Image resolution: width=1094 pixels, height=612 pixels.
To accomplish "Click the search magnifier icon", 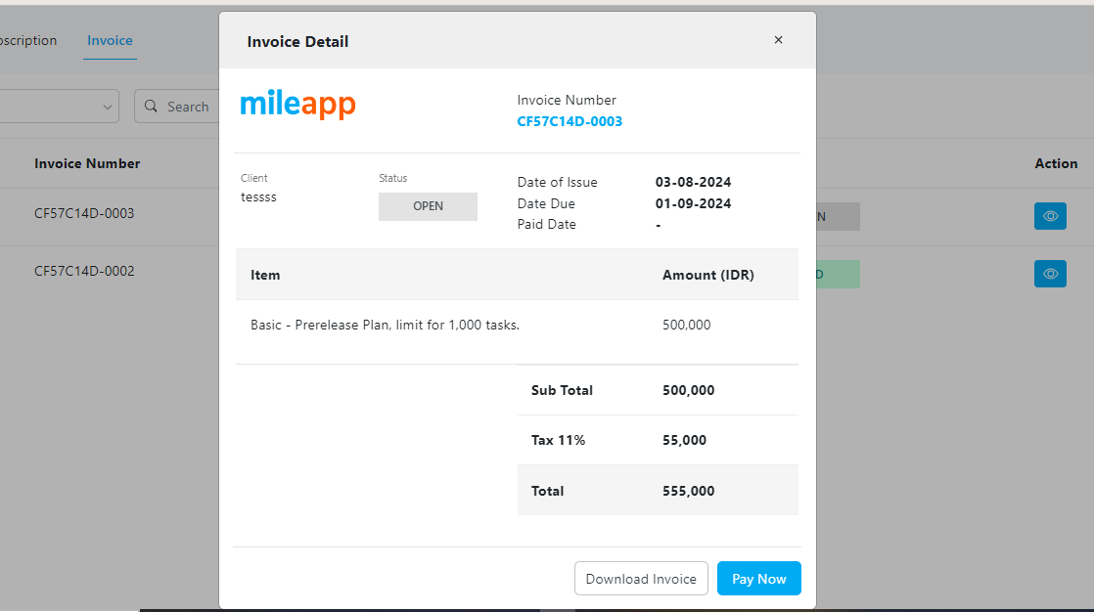I will click(150, 106).
